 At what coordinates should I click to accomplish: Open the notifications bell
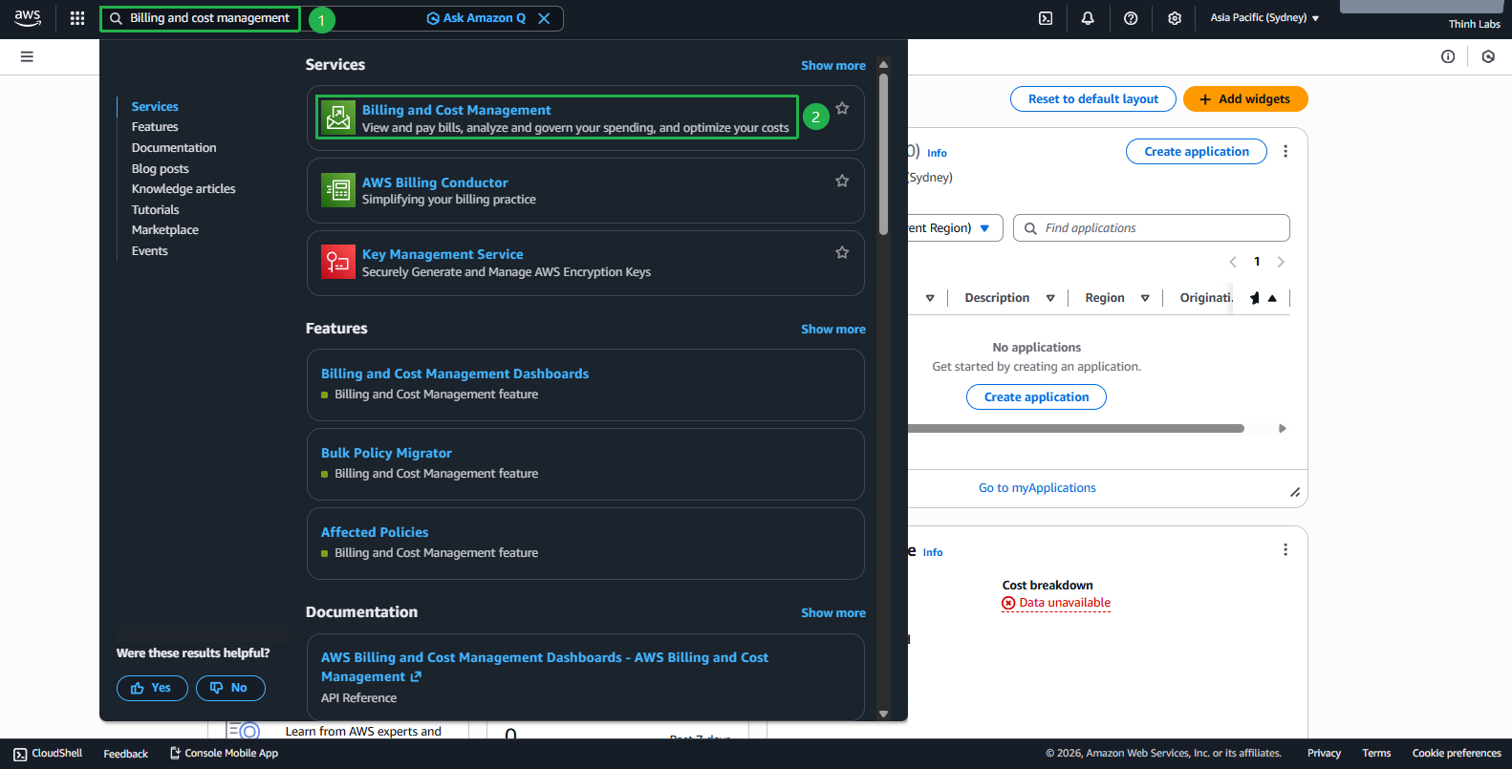coord(1088,18)
